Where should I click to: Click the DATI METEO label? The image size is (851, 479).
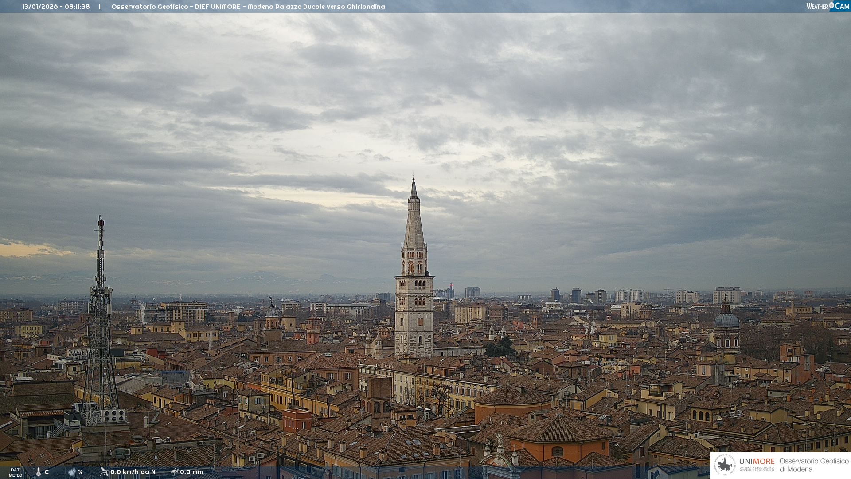pos(16,473)
